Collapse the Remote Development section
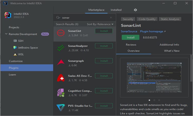This screenshot has height=116, width=193. [6, 34]
